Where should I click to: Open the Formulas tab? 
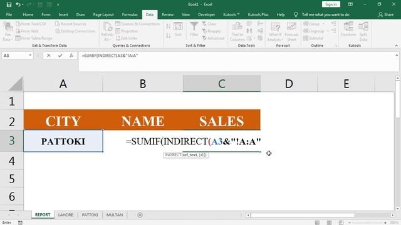(130, 14)
